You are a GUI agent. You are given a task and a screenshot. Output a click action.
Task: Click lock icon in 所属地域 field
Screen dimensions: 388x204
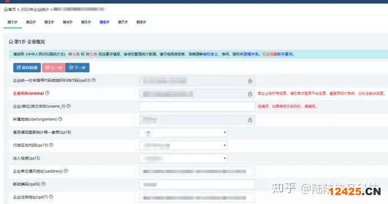click(250, 120)
